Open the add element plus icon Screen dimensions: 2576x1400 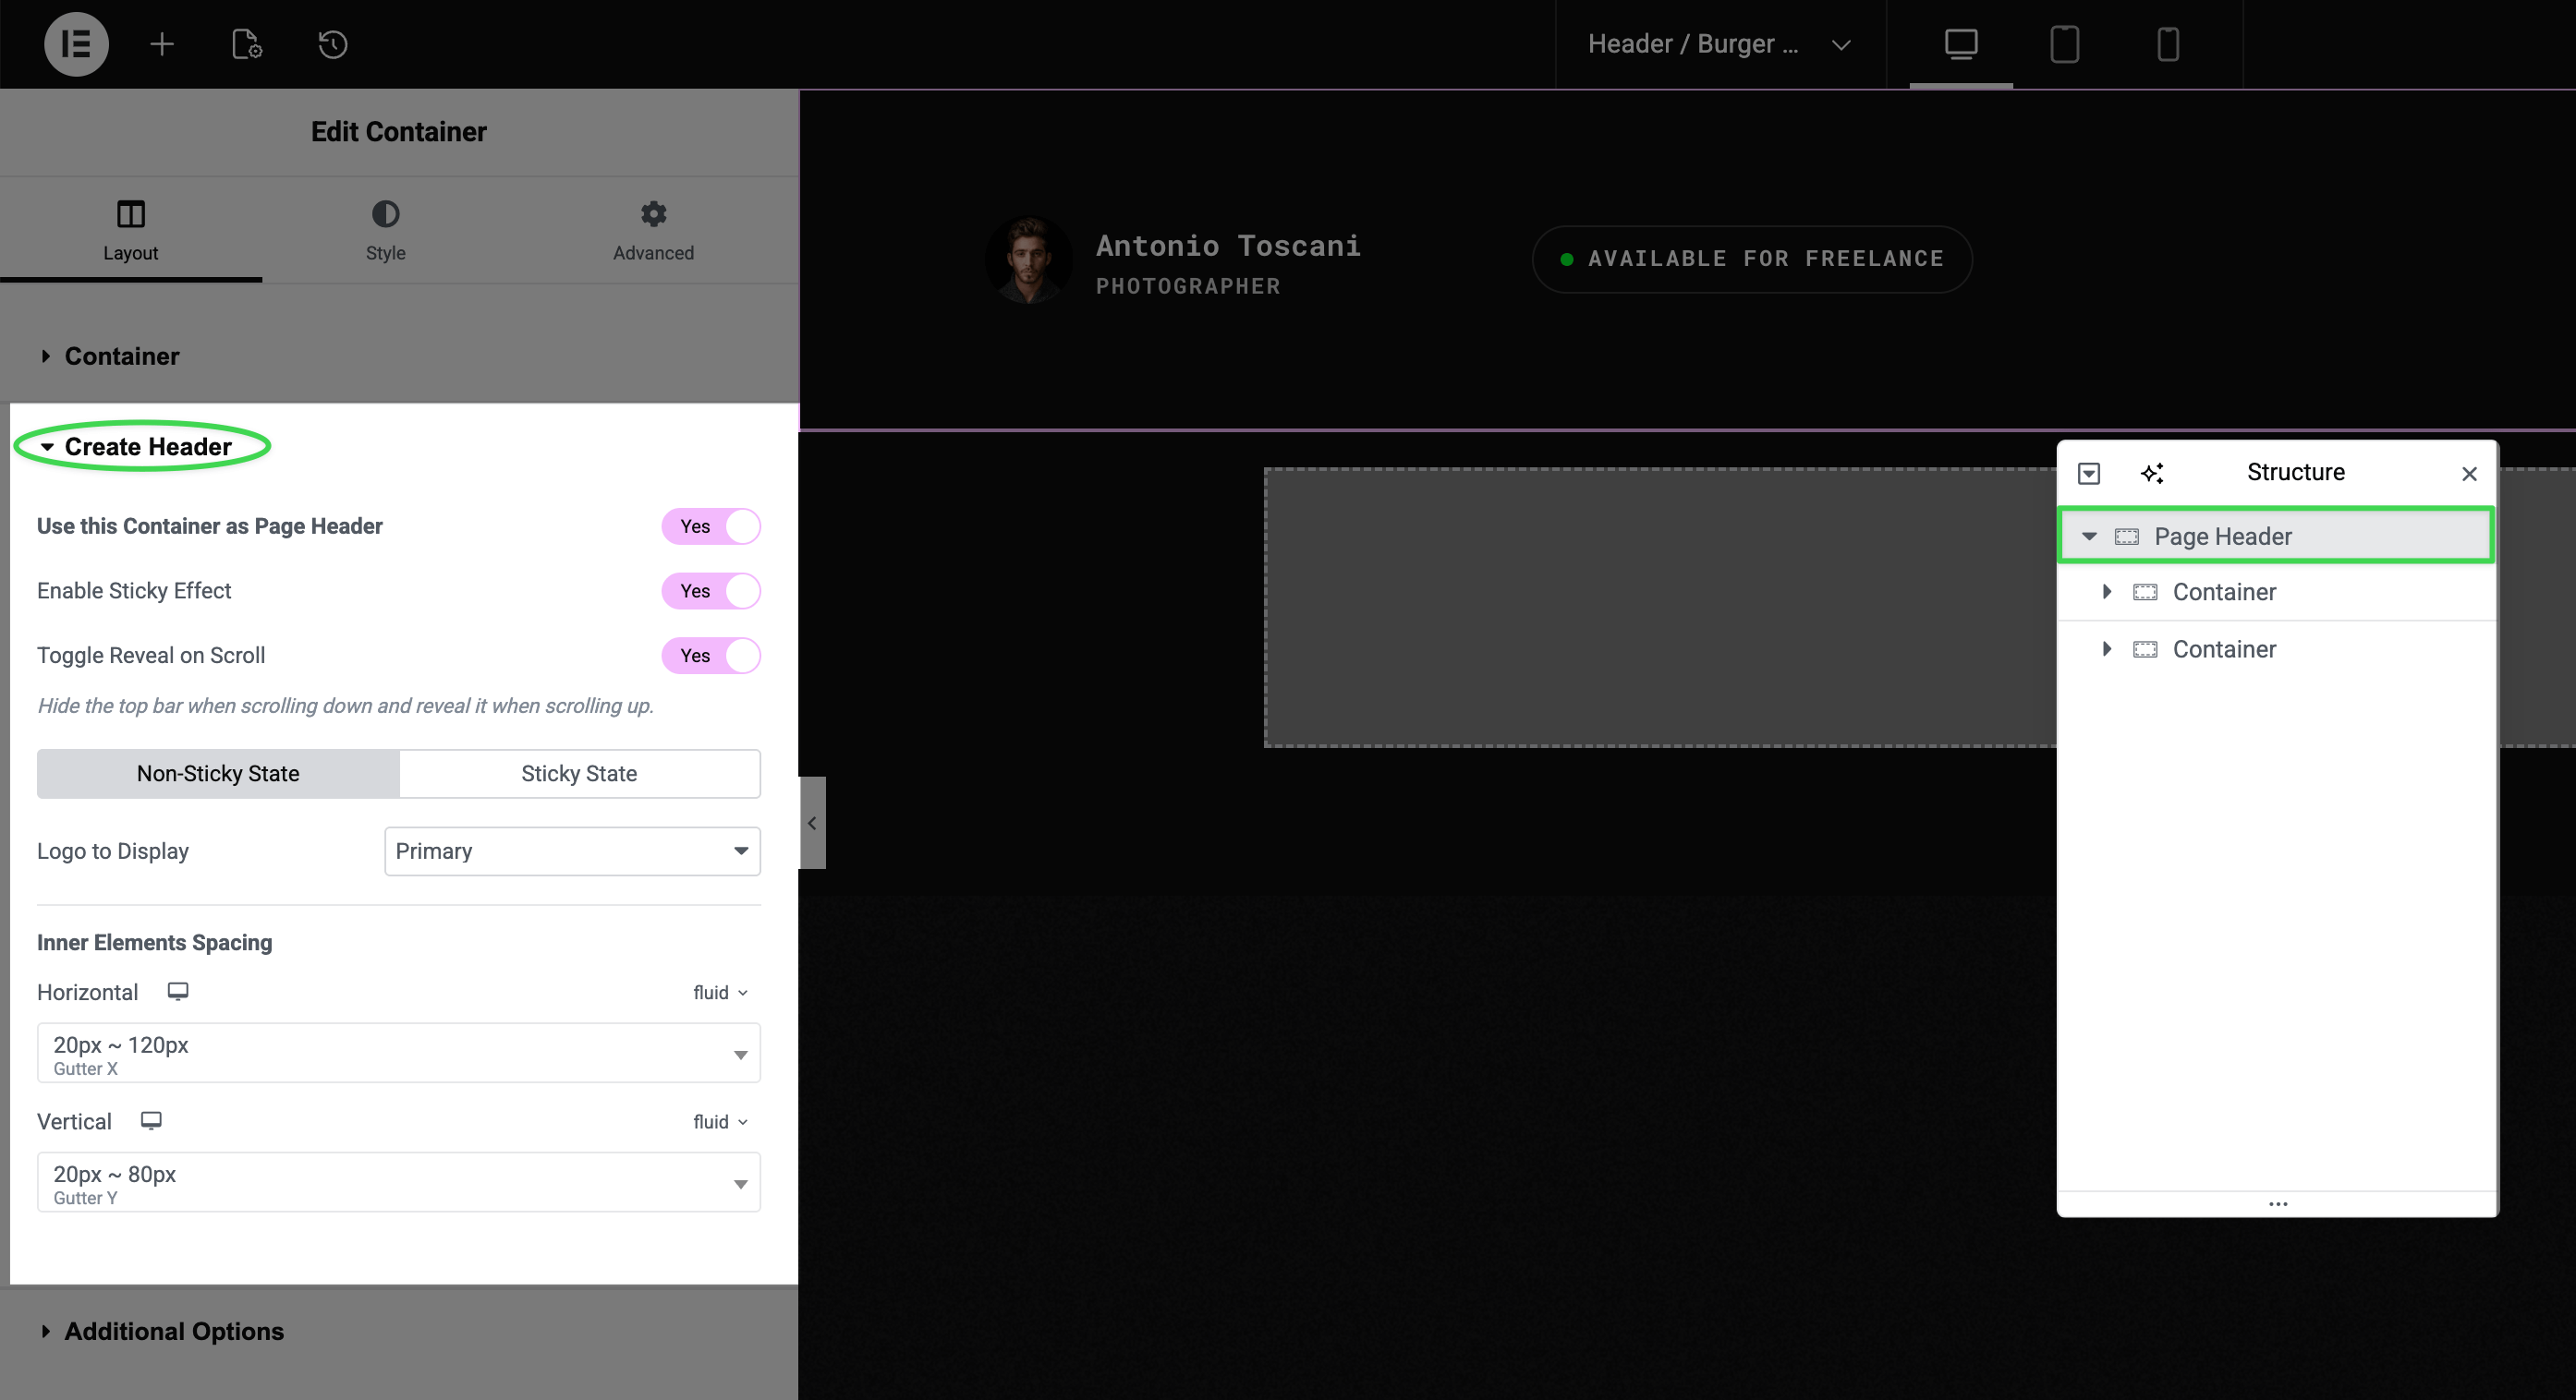(162, 44)
